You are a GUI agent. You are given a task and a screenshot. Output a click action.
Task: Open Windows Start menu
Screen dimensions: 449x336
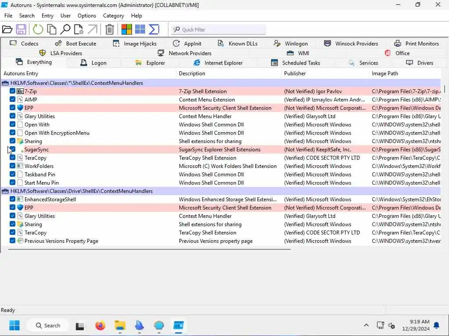point(14,325)
